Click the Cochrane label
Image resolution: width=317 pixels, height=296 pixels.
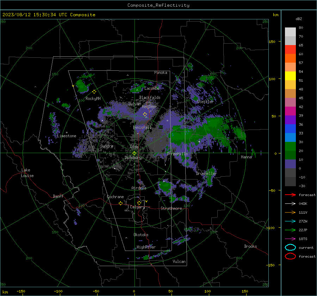pyautogui.click(x=115, y=197)
